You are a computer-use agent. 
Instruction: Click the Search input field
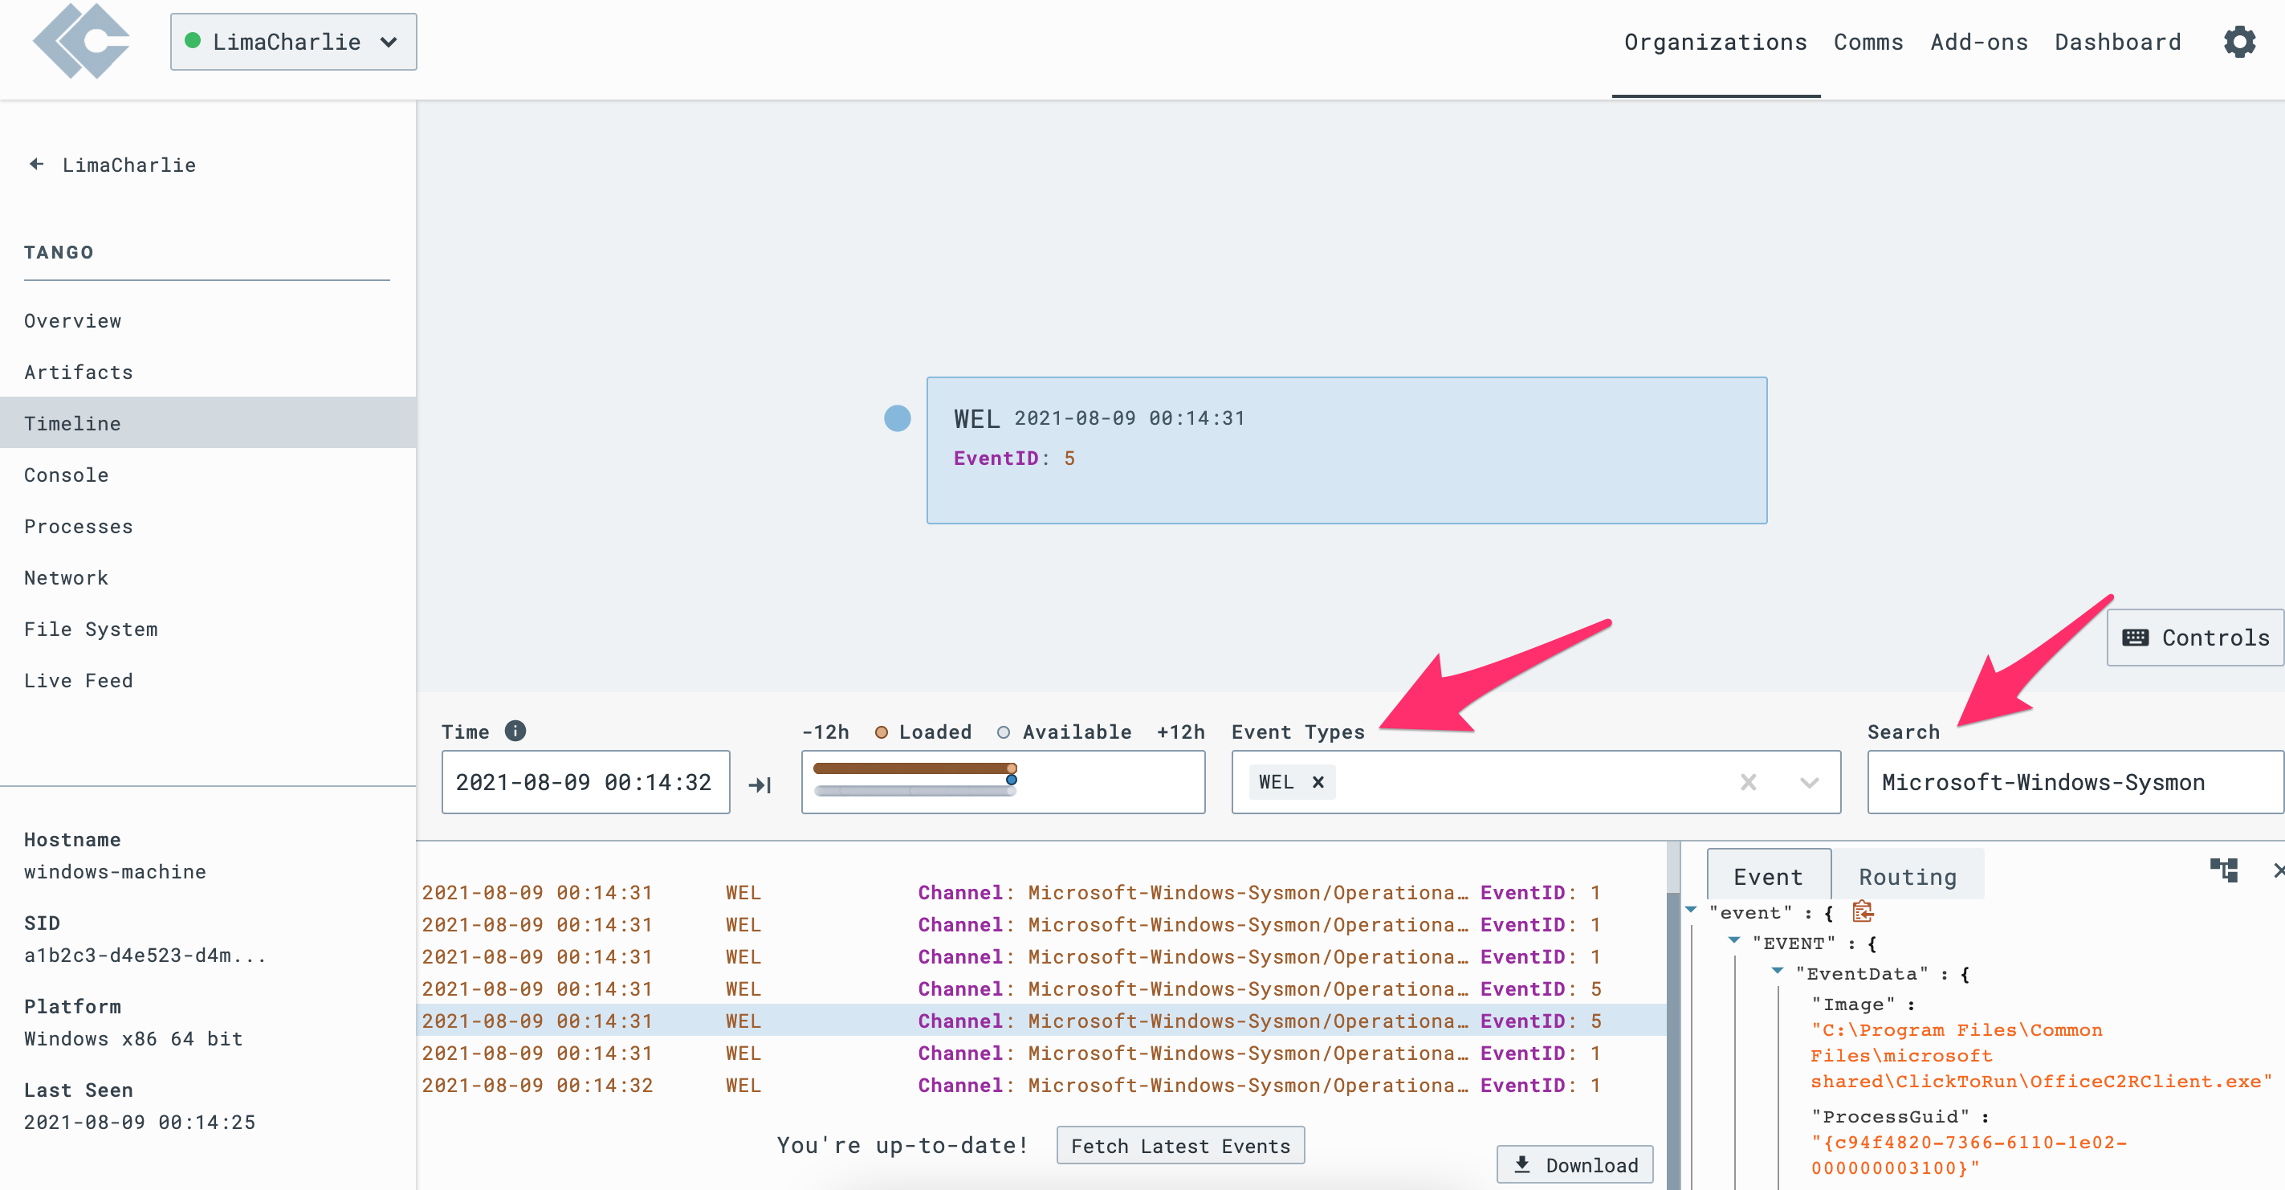click(x=2074, y=782)
